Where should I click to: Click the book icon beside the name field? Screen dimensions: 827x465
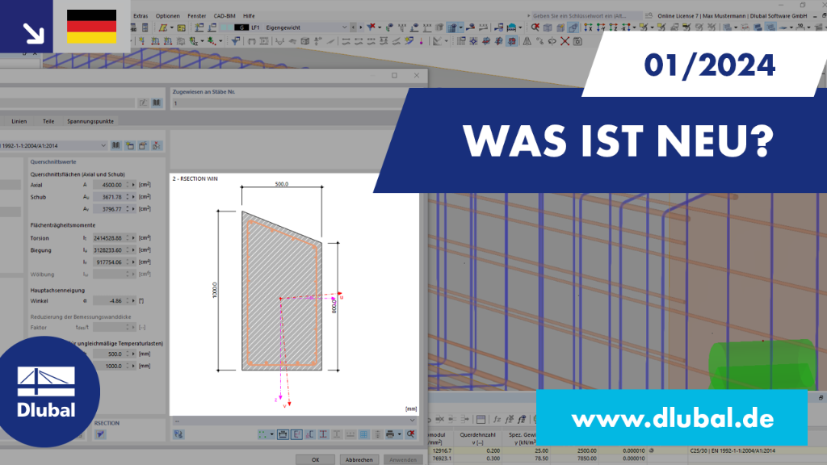point(157,103)
